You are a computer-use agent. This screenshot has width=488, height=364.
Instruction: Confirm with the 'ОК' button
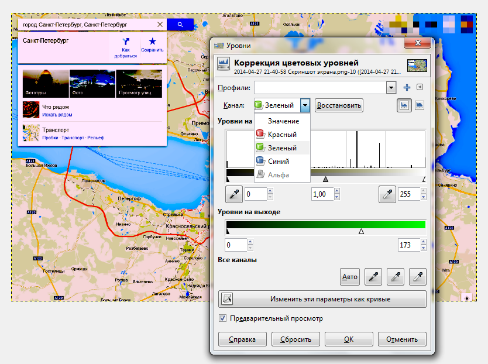click(x=349, y=339)
